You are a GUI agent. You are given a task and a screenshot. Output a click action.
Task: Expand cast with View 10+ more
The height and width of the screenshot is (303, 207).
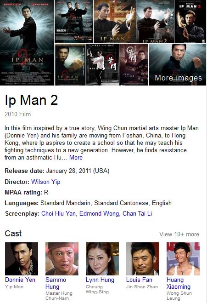click(179, 234)
